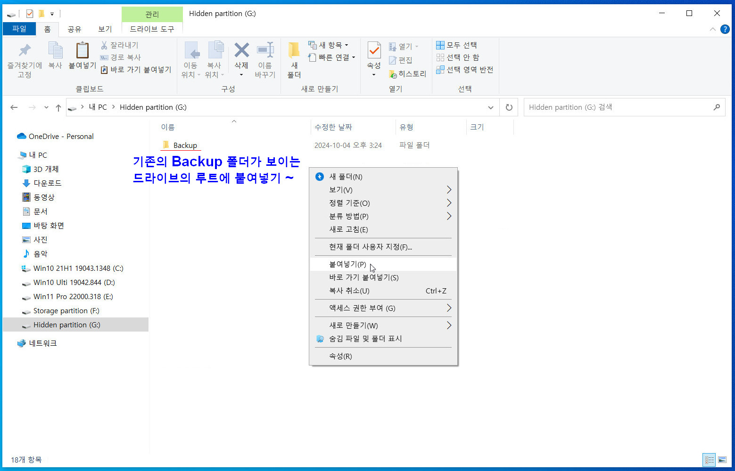Choose 붙여넣기(P) in context menu
This screenshot has width=735, height=471.
point(383,264)
